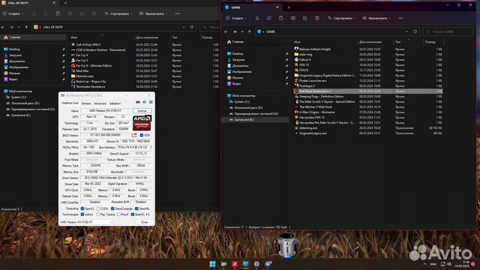Click the Cut icon in GAME window toolbar
The width and height of the screenshot is (480, 270).
257,18
